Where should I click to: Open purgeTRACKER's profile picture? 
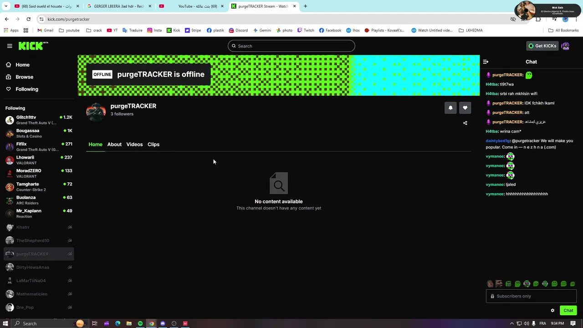(x=96, y=112)
